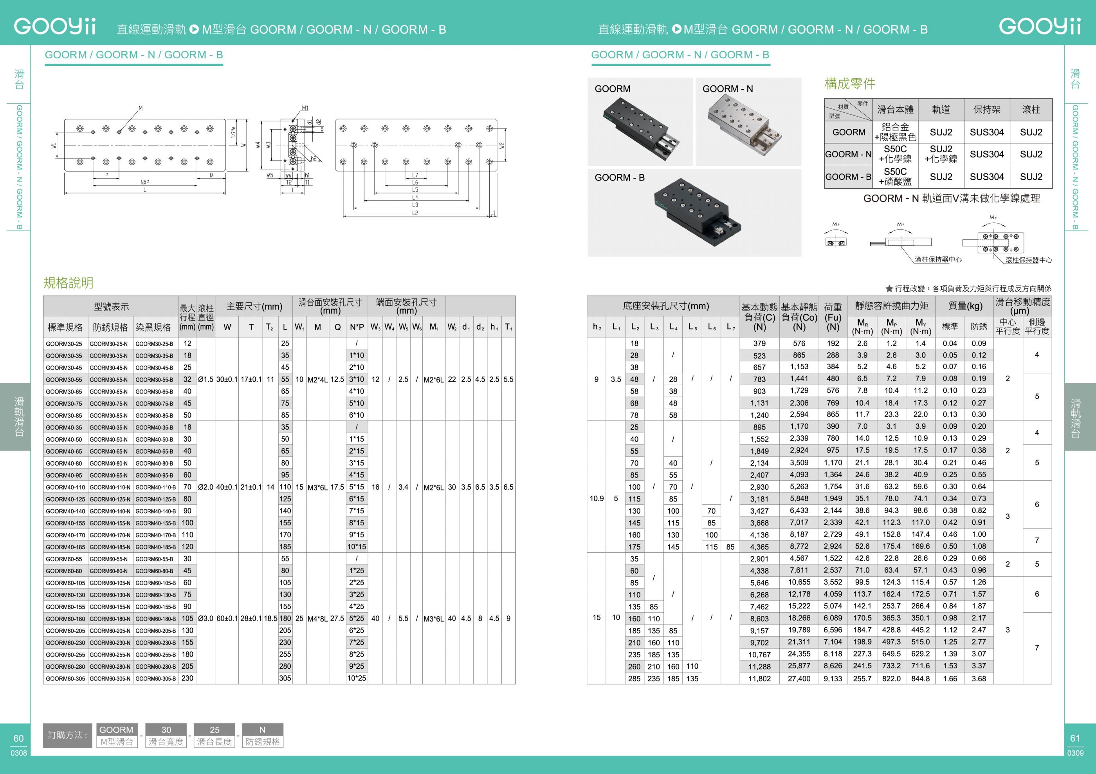Select the GOORM40-110 standard model cell
Screen dimensions: 1096x774
[x=65, y=487]
